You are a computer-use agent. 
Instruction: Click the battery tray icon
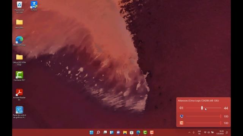tap(213, 132)
